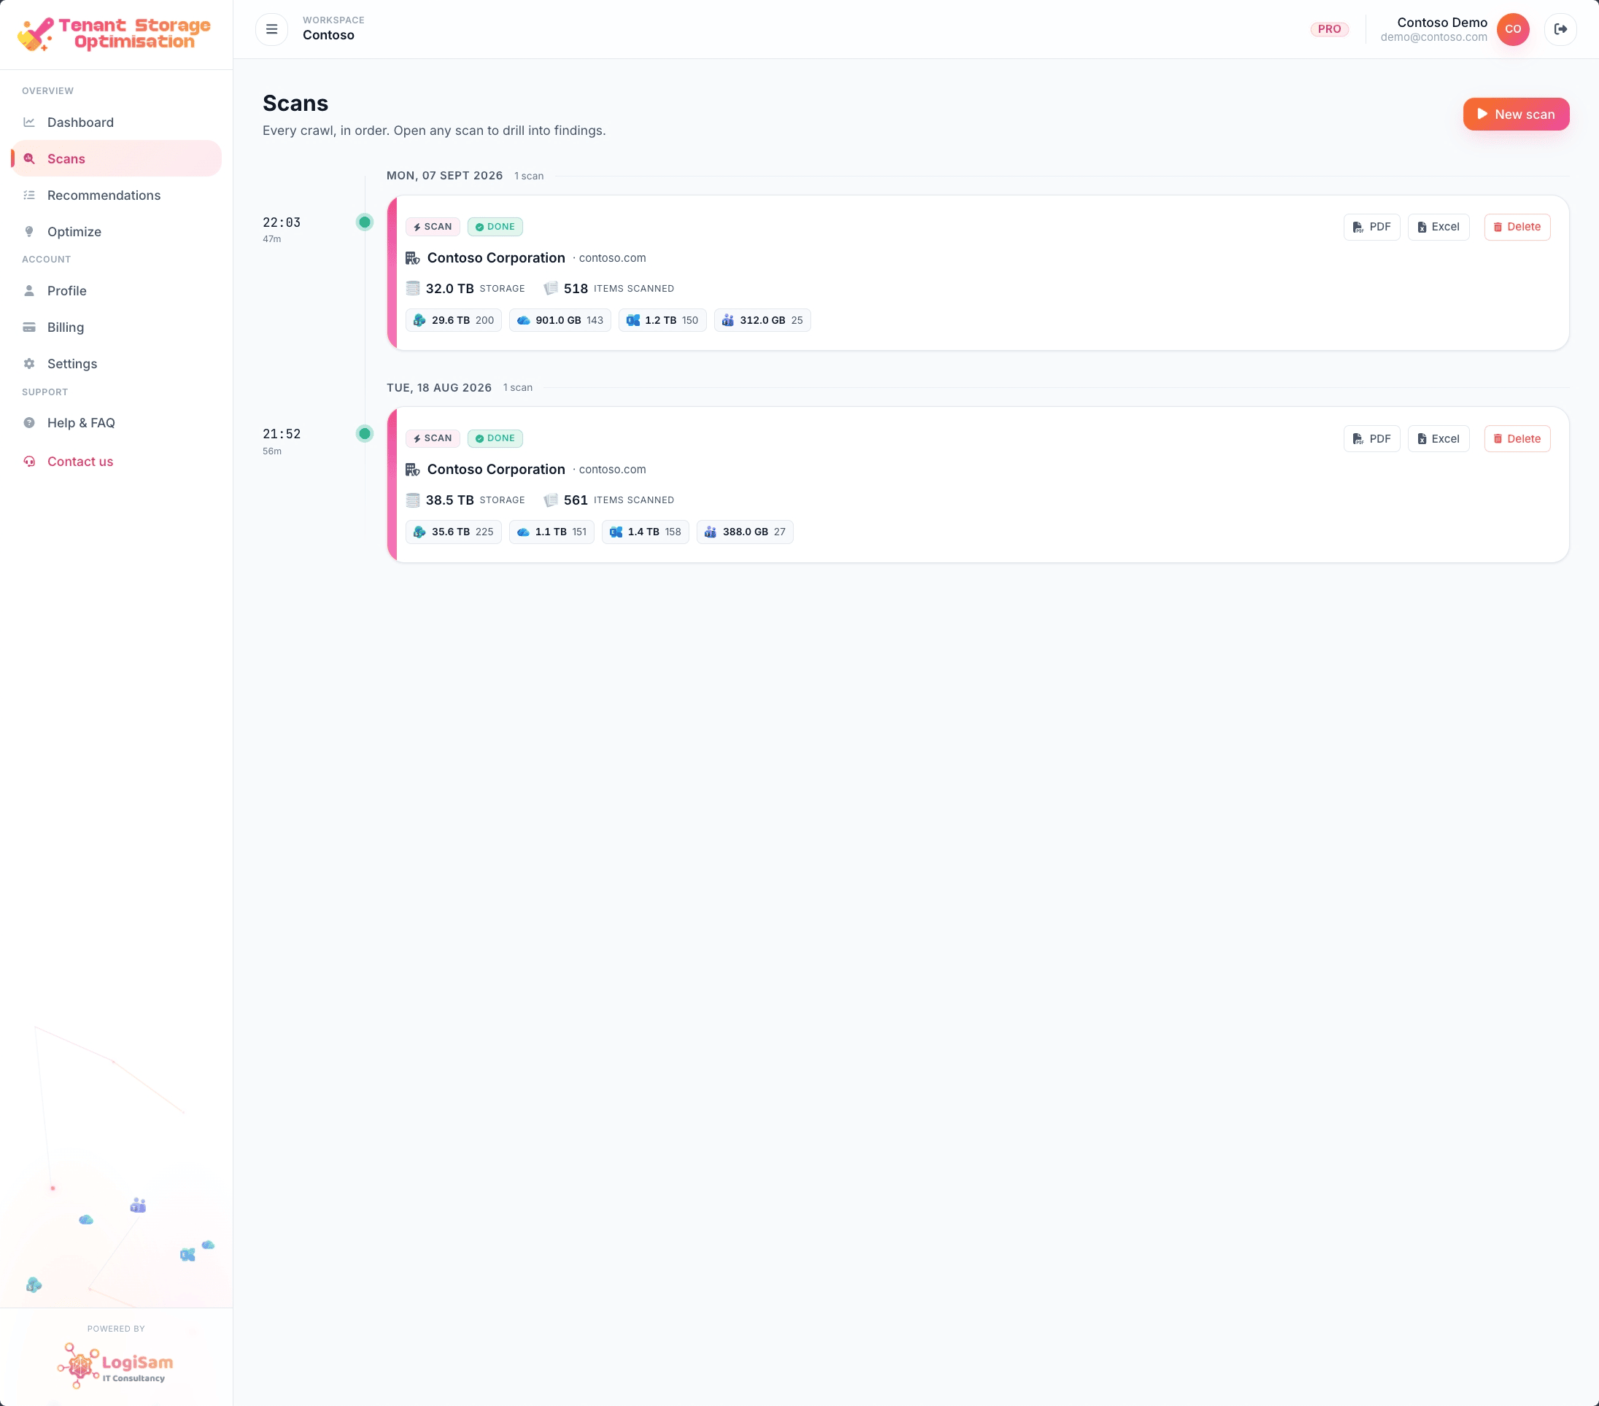Click the Scans magnifier icon

[x=29, y=159]
